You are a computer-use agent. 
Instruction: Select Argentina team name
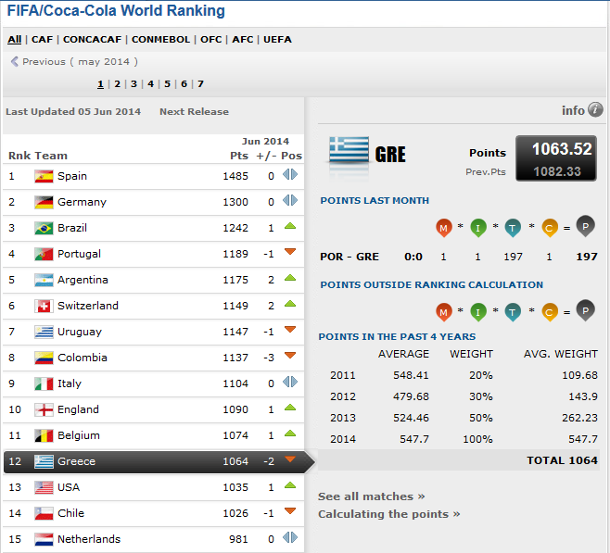coord(83,280)
